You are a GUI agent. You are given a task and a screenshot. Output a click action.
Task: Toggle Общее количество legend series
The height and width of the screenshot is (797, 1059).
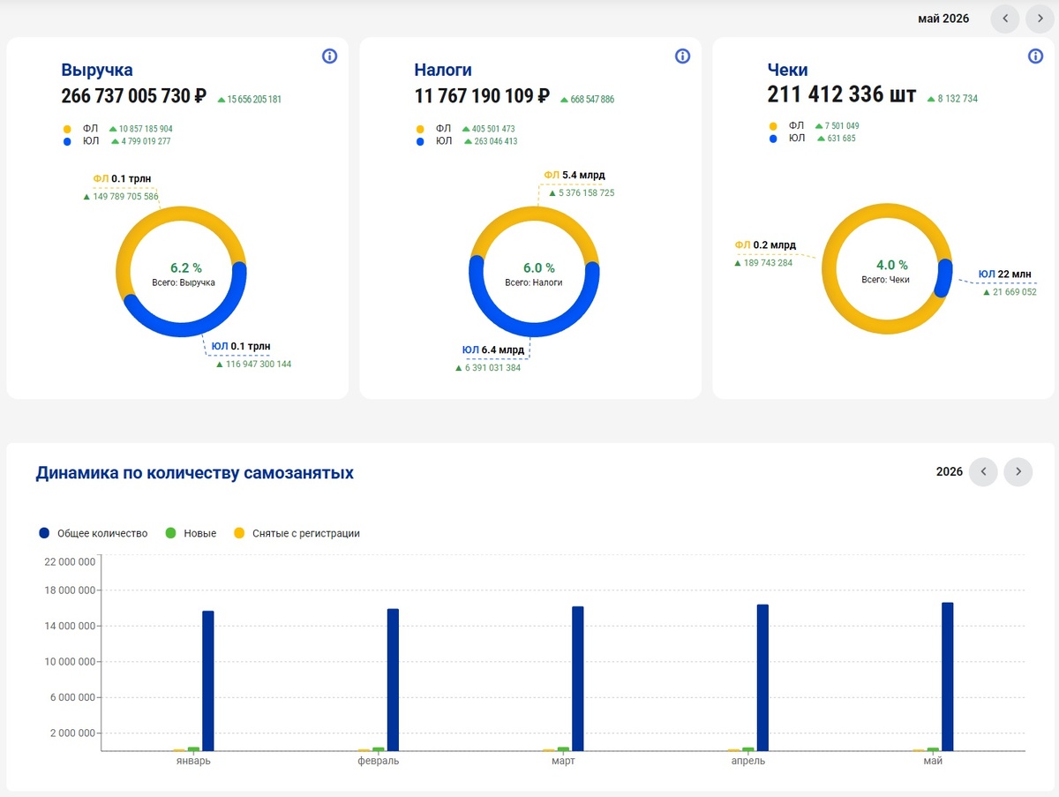tap(94, 533)
